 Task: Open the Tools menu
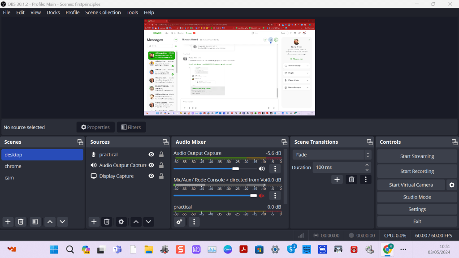(x=132, y=12)
